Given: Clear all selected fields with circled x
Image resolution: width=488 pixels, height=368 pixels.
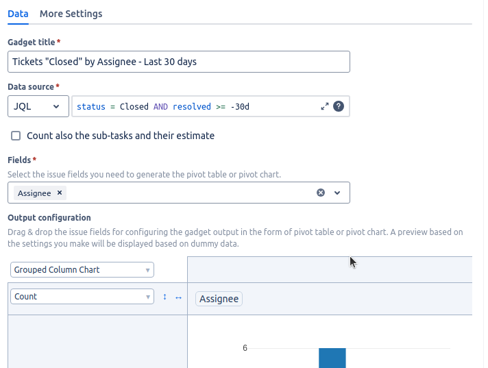Looking at the screenshot, I should coord(321,193).
